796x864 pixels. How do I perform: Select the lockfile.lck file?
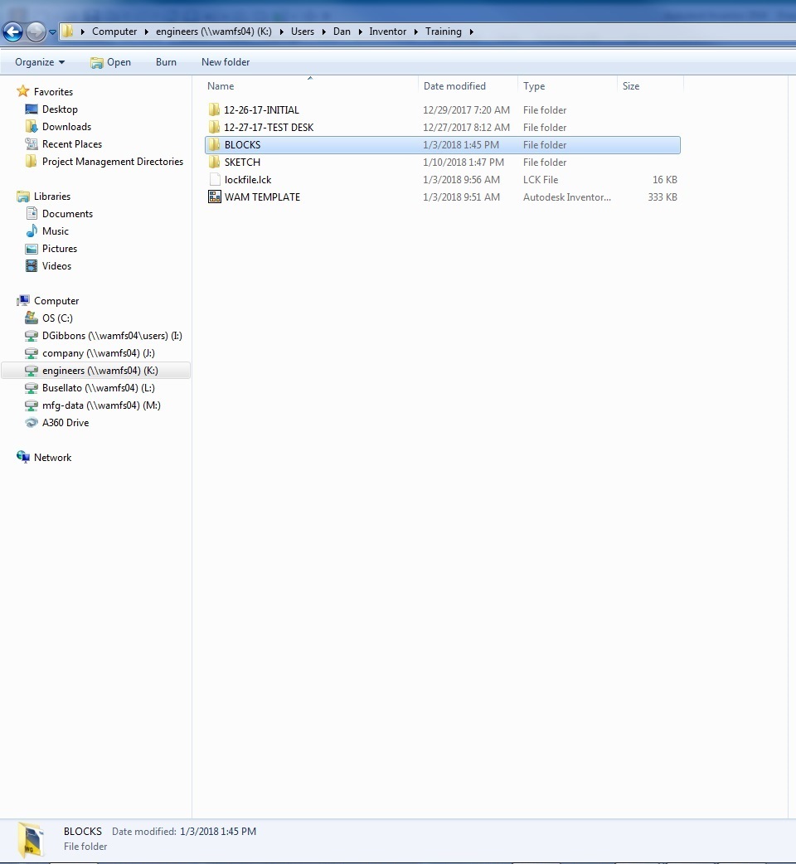(249, 179)
